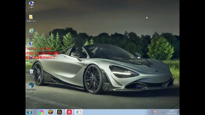Expand the hidden tray icons arrow

160,112
